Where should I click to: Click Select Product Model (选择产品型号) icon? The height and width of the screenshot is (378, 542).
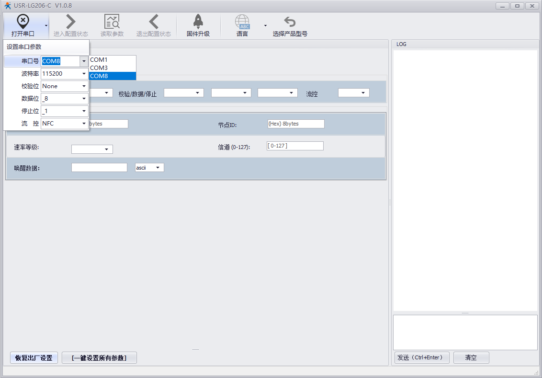pos(290,22)
